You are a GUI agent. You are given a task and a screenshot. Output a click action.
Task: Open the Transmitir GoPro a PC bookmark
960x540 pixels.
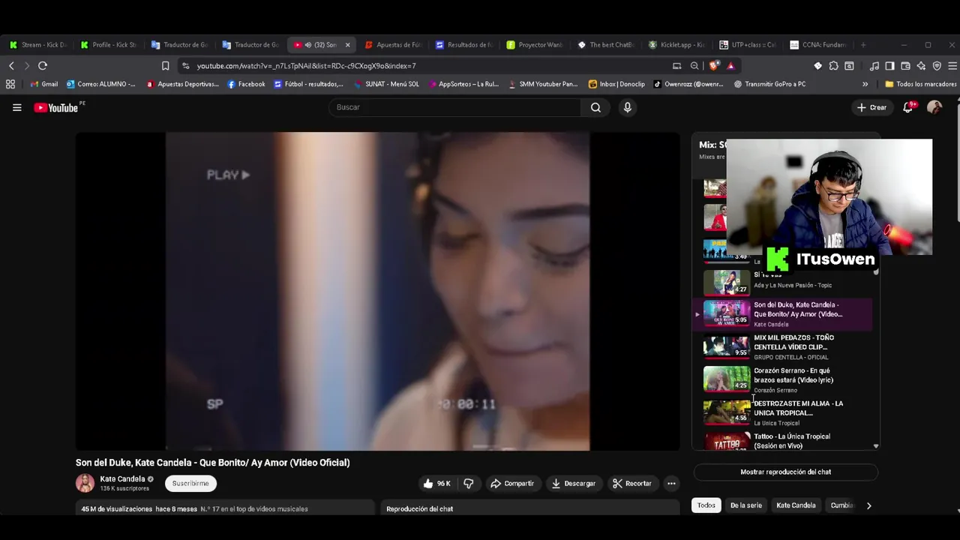point(769,84)
